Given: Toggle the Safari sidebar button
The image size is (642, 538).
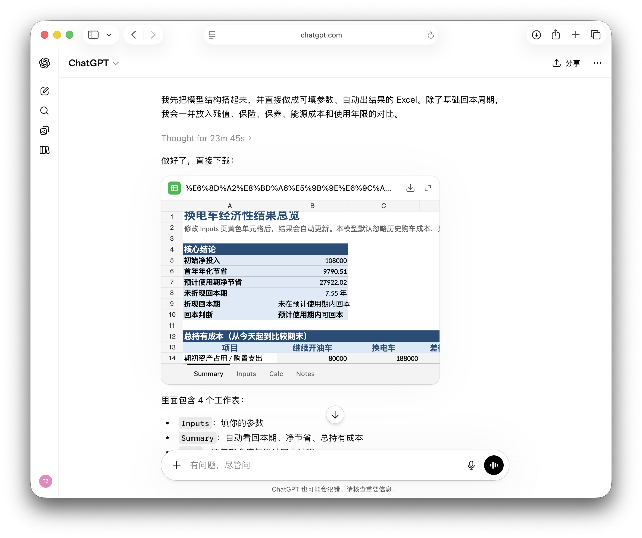Looking at the screenshot, I should [x=93, y=35].
